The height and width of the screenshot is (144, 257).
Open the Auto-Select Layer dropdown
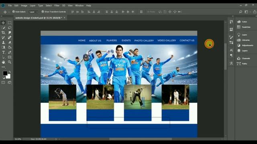33,12
